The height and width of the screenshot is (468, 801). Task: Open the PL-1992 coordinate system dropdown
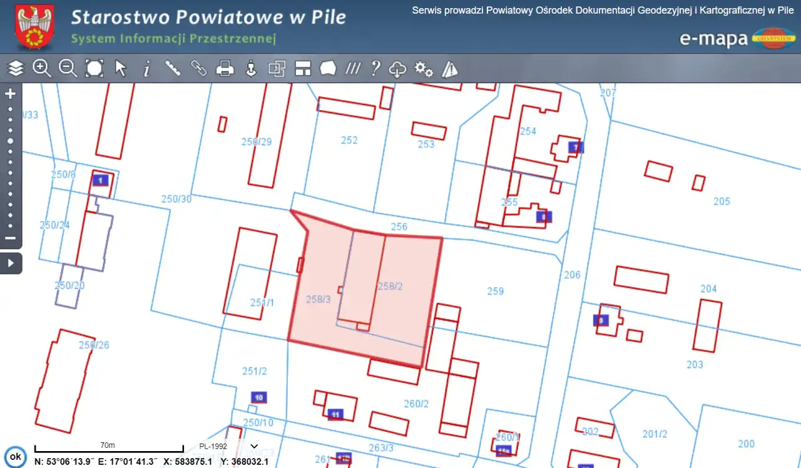pyautogui.click(x=254, y=446)
